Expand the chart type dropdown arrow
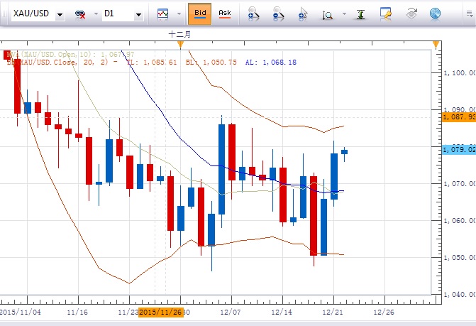 (x=179, y=14)
